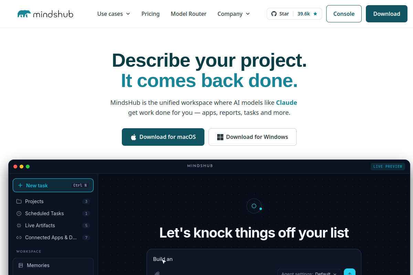Click the green maximize dot in the MindsHub preview
413x275 pixels.
[28, 166]
